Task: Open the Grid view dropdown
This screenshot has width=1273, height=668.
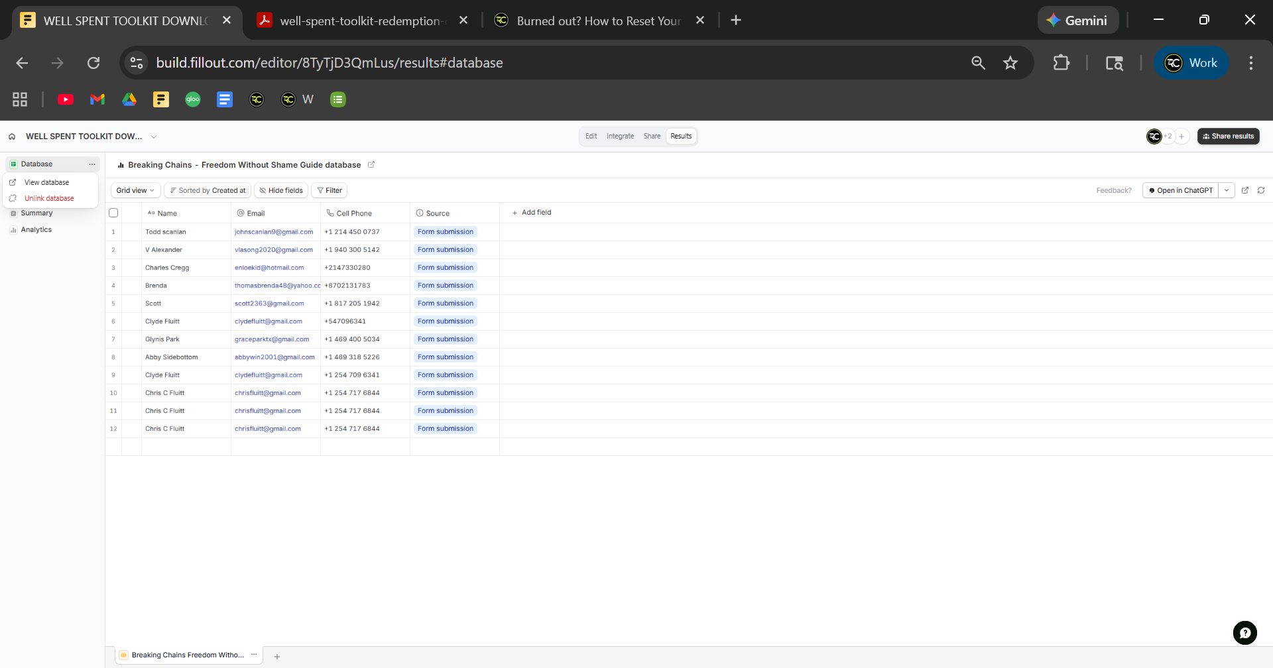Action: [x=135, y=190]
